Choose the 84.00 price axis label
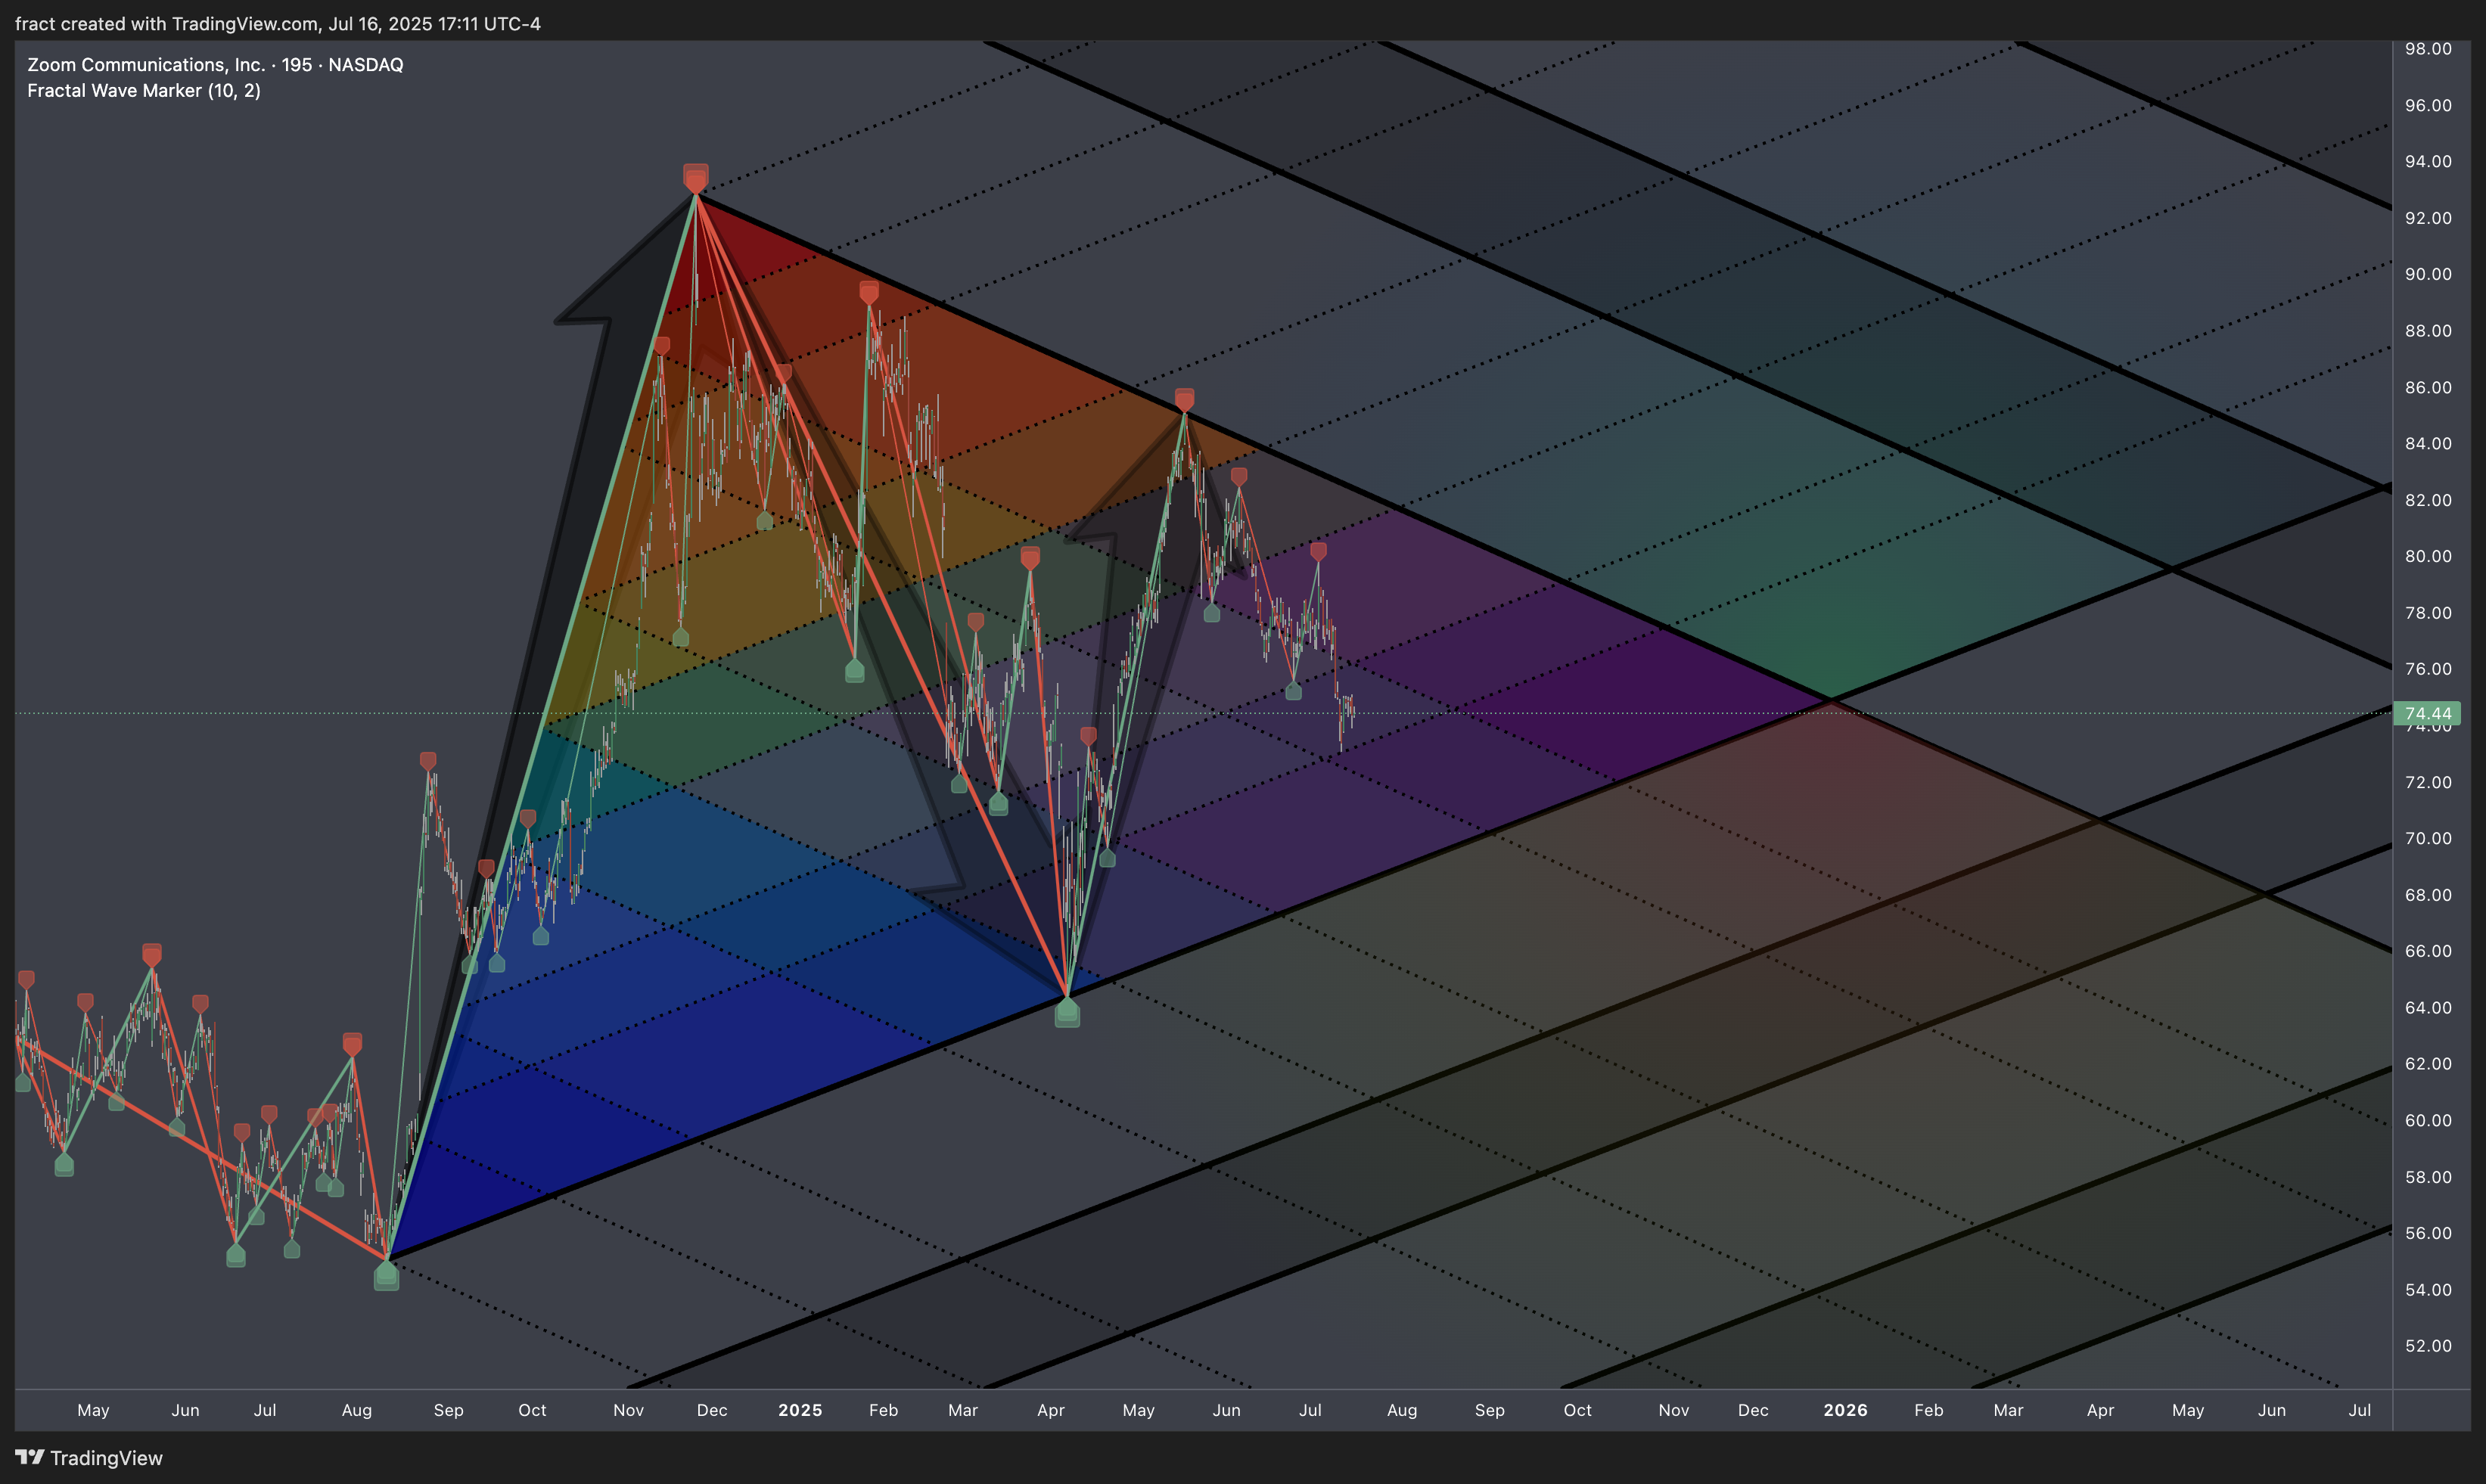 (x=2428, y=443)
